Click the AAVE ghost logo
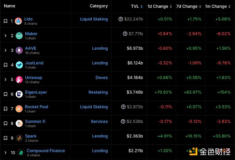This screenshot has height=160, width=235. click(x=18, y=50)
